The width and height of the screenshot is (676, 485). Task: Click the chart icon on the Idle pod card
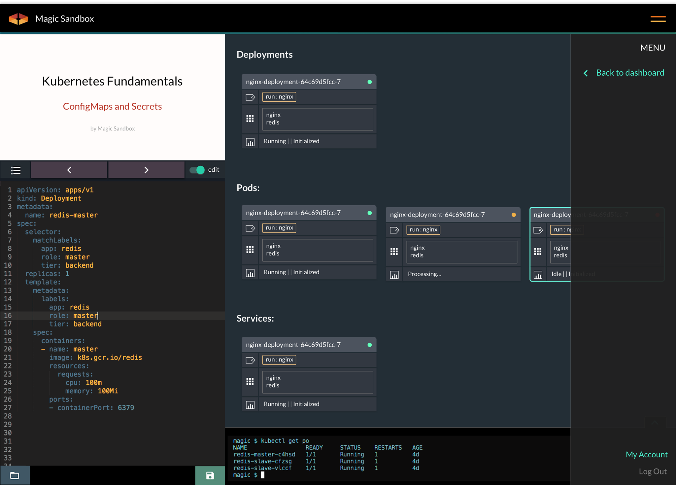tap(538, 274)
